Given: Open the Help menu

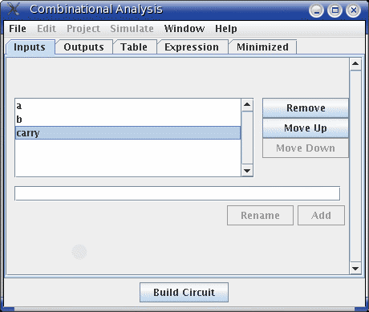Looking at the screenshot, I should point(226,29).
